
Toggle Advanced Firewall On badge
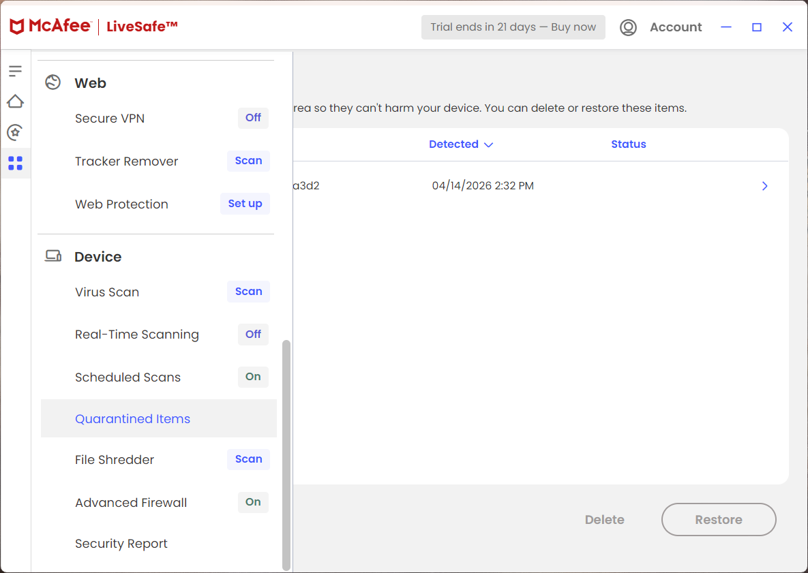tap(253, 502)
